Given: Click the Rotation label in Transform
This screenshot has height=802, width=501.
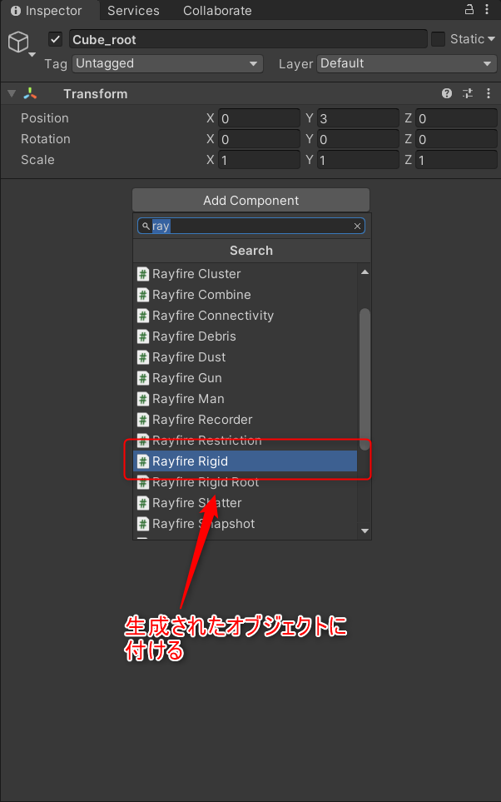Looking at the screenshot, I should tap(46, 139).
